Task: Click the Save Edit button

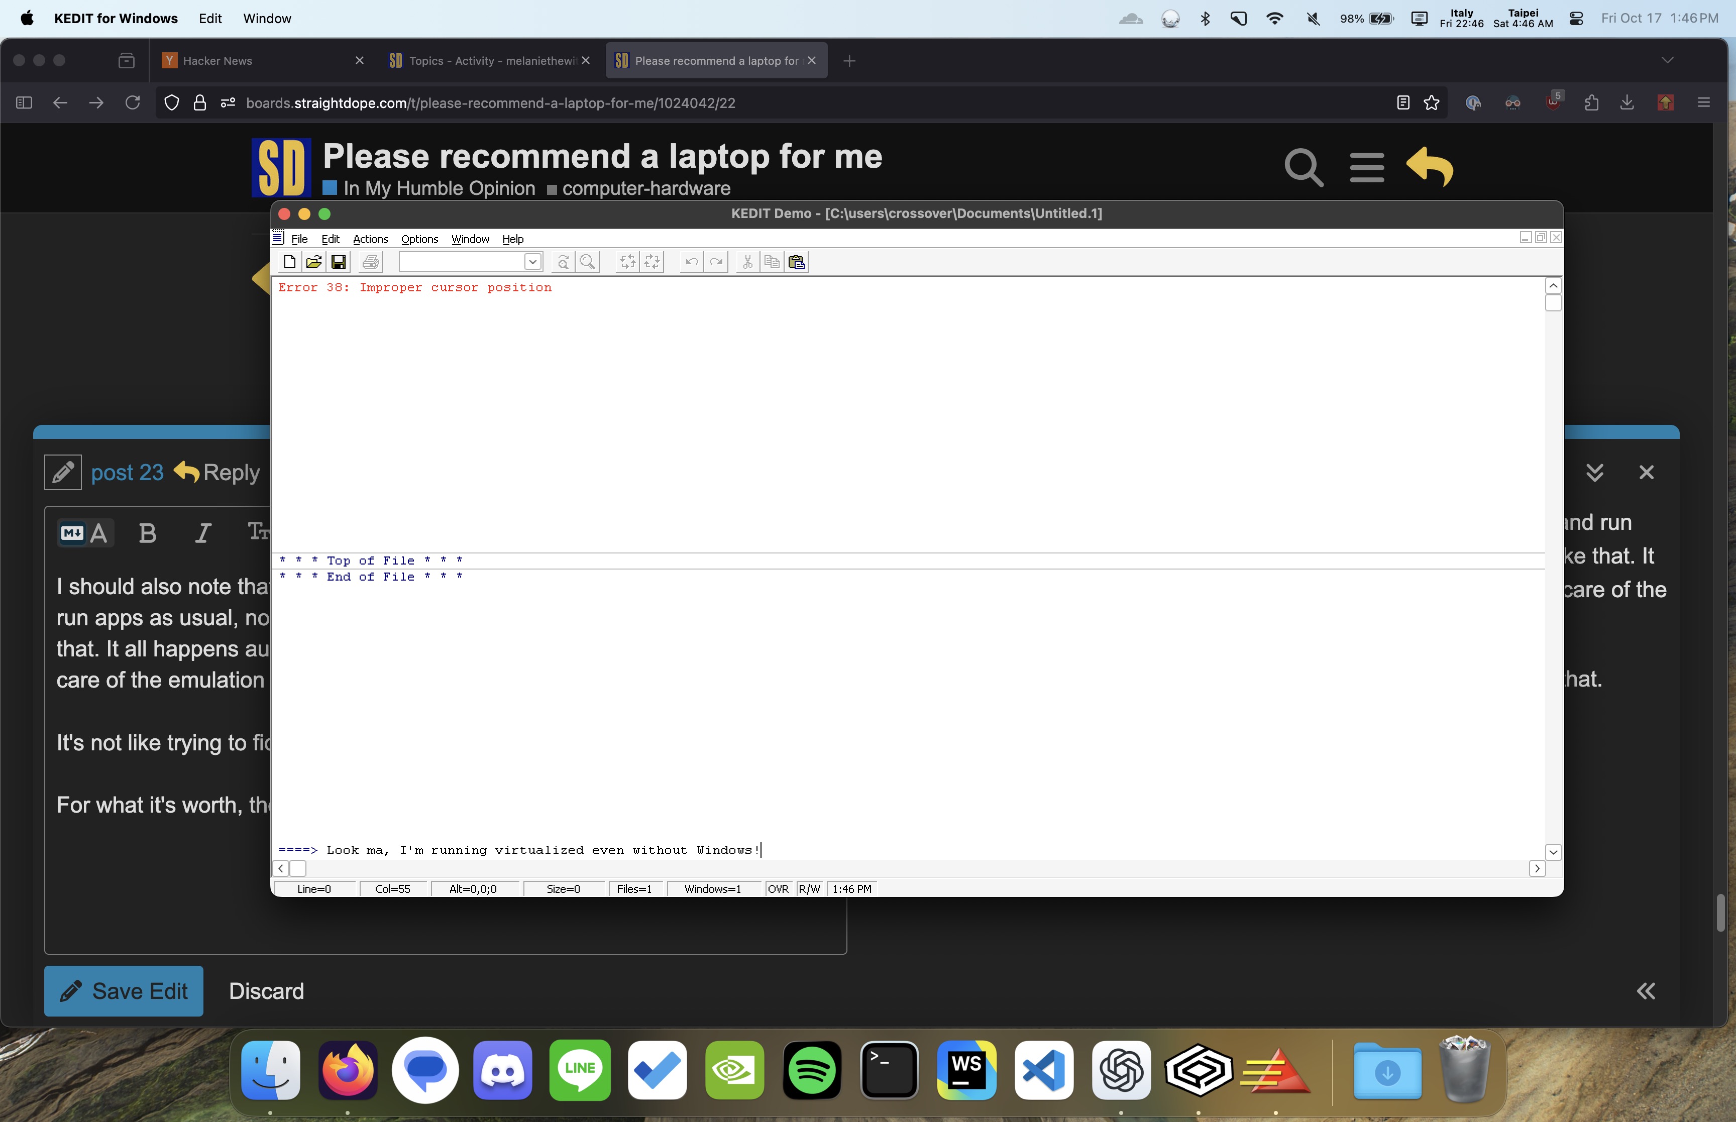Action: pyautogui.click(x=124, y=991)
